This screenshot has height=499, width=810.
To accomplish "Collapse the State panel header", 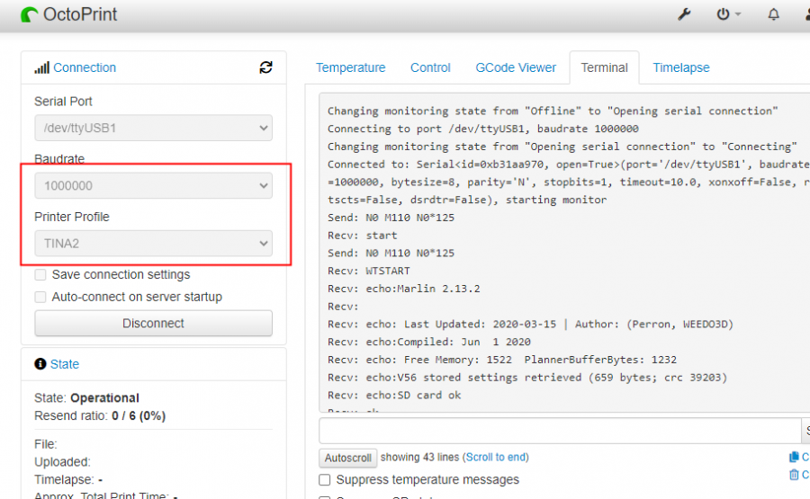I will (65, 364).
